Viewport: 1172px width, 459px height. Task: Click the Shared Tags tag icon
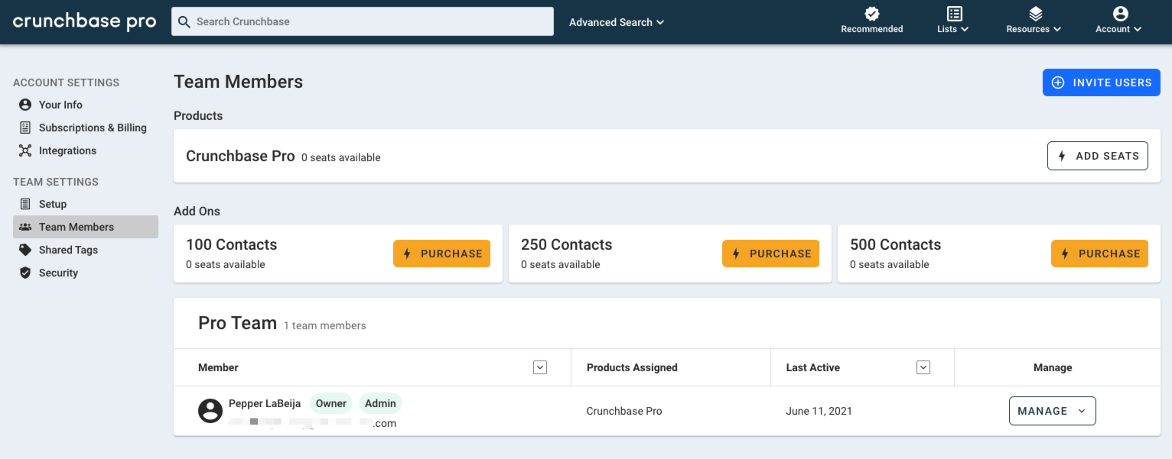pyautogui.click(x=25, y=250)
